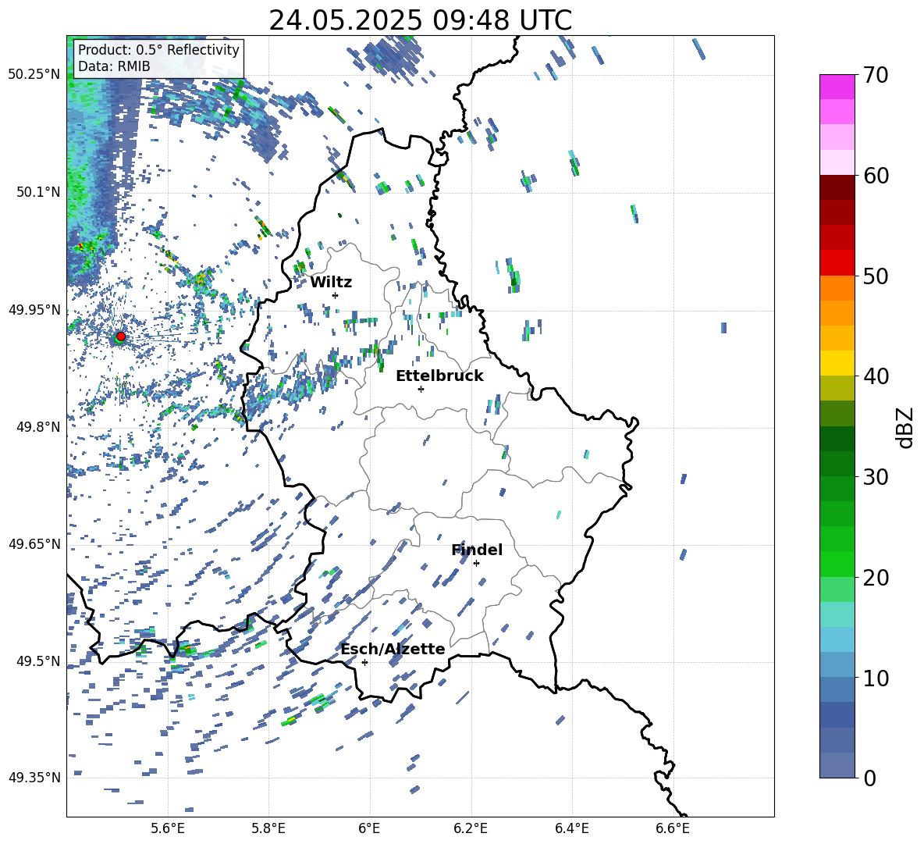The height and width of the screenshot is (844, 924).
Task: Click the colorbar tick label 20
Action: [x=876, y=577]
